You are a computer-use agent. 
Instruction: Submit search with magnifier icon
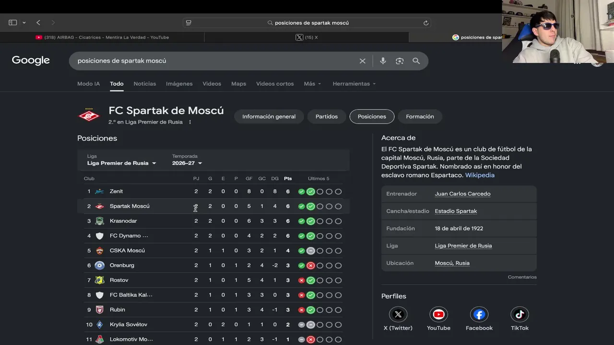[x=416, y=61]
